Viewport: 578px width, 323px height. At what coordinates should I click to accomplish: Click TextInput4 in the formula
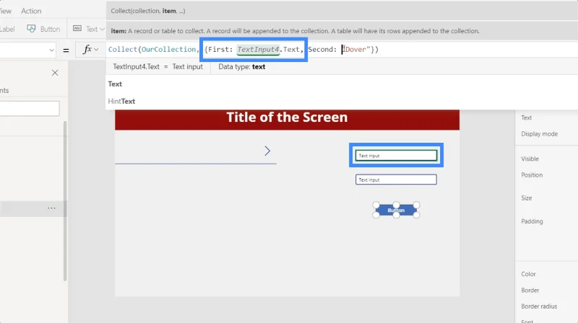pos(258,49)
